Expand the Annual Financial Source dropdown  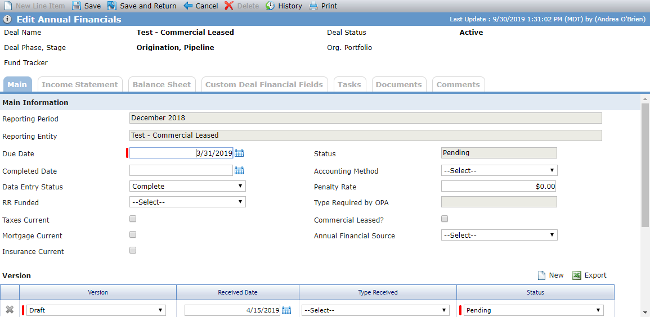click(x=499, y=235)
